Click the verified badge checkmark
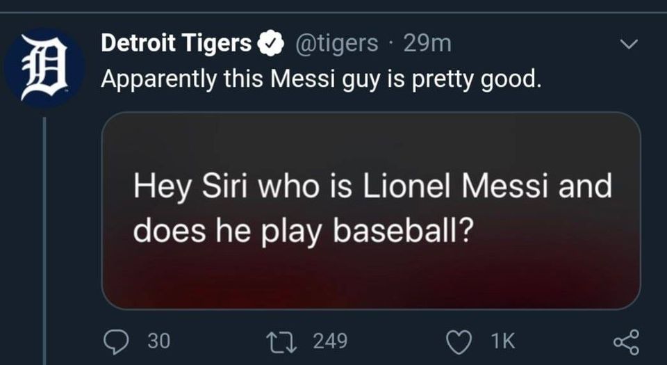This screenshot has width=667, height=365. point(270,44)
